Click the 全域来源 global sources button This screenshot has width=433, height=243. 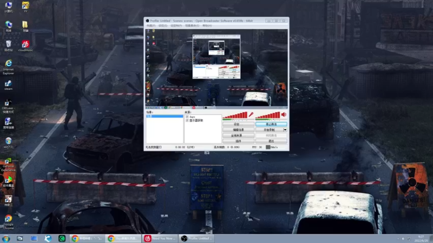pos(238,136)
